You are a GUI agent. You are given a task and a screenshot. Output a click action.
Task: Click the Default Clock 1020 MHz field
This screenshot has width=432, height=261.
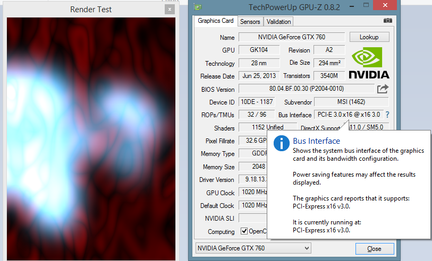point(253,205)
